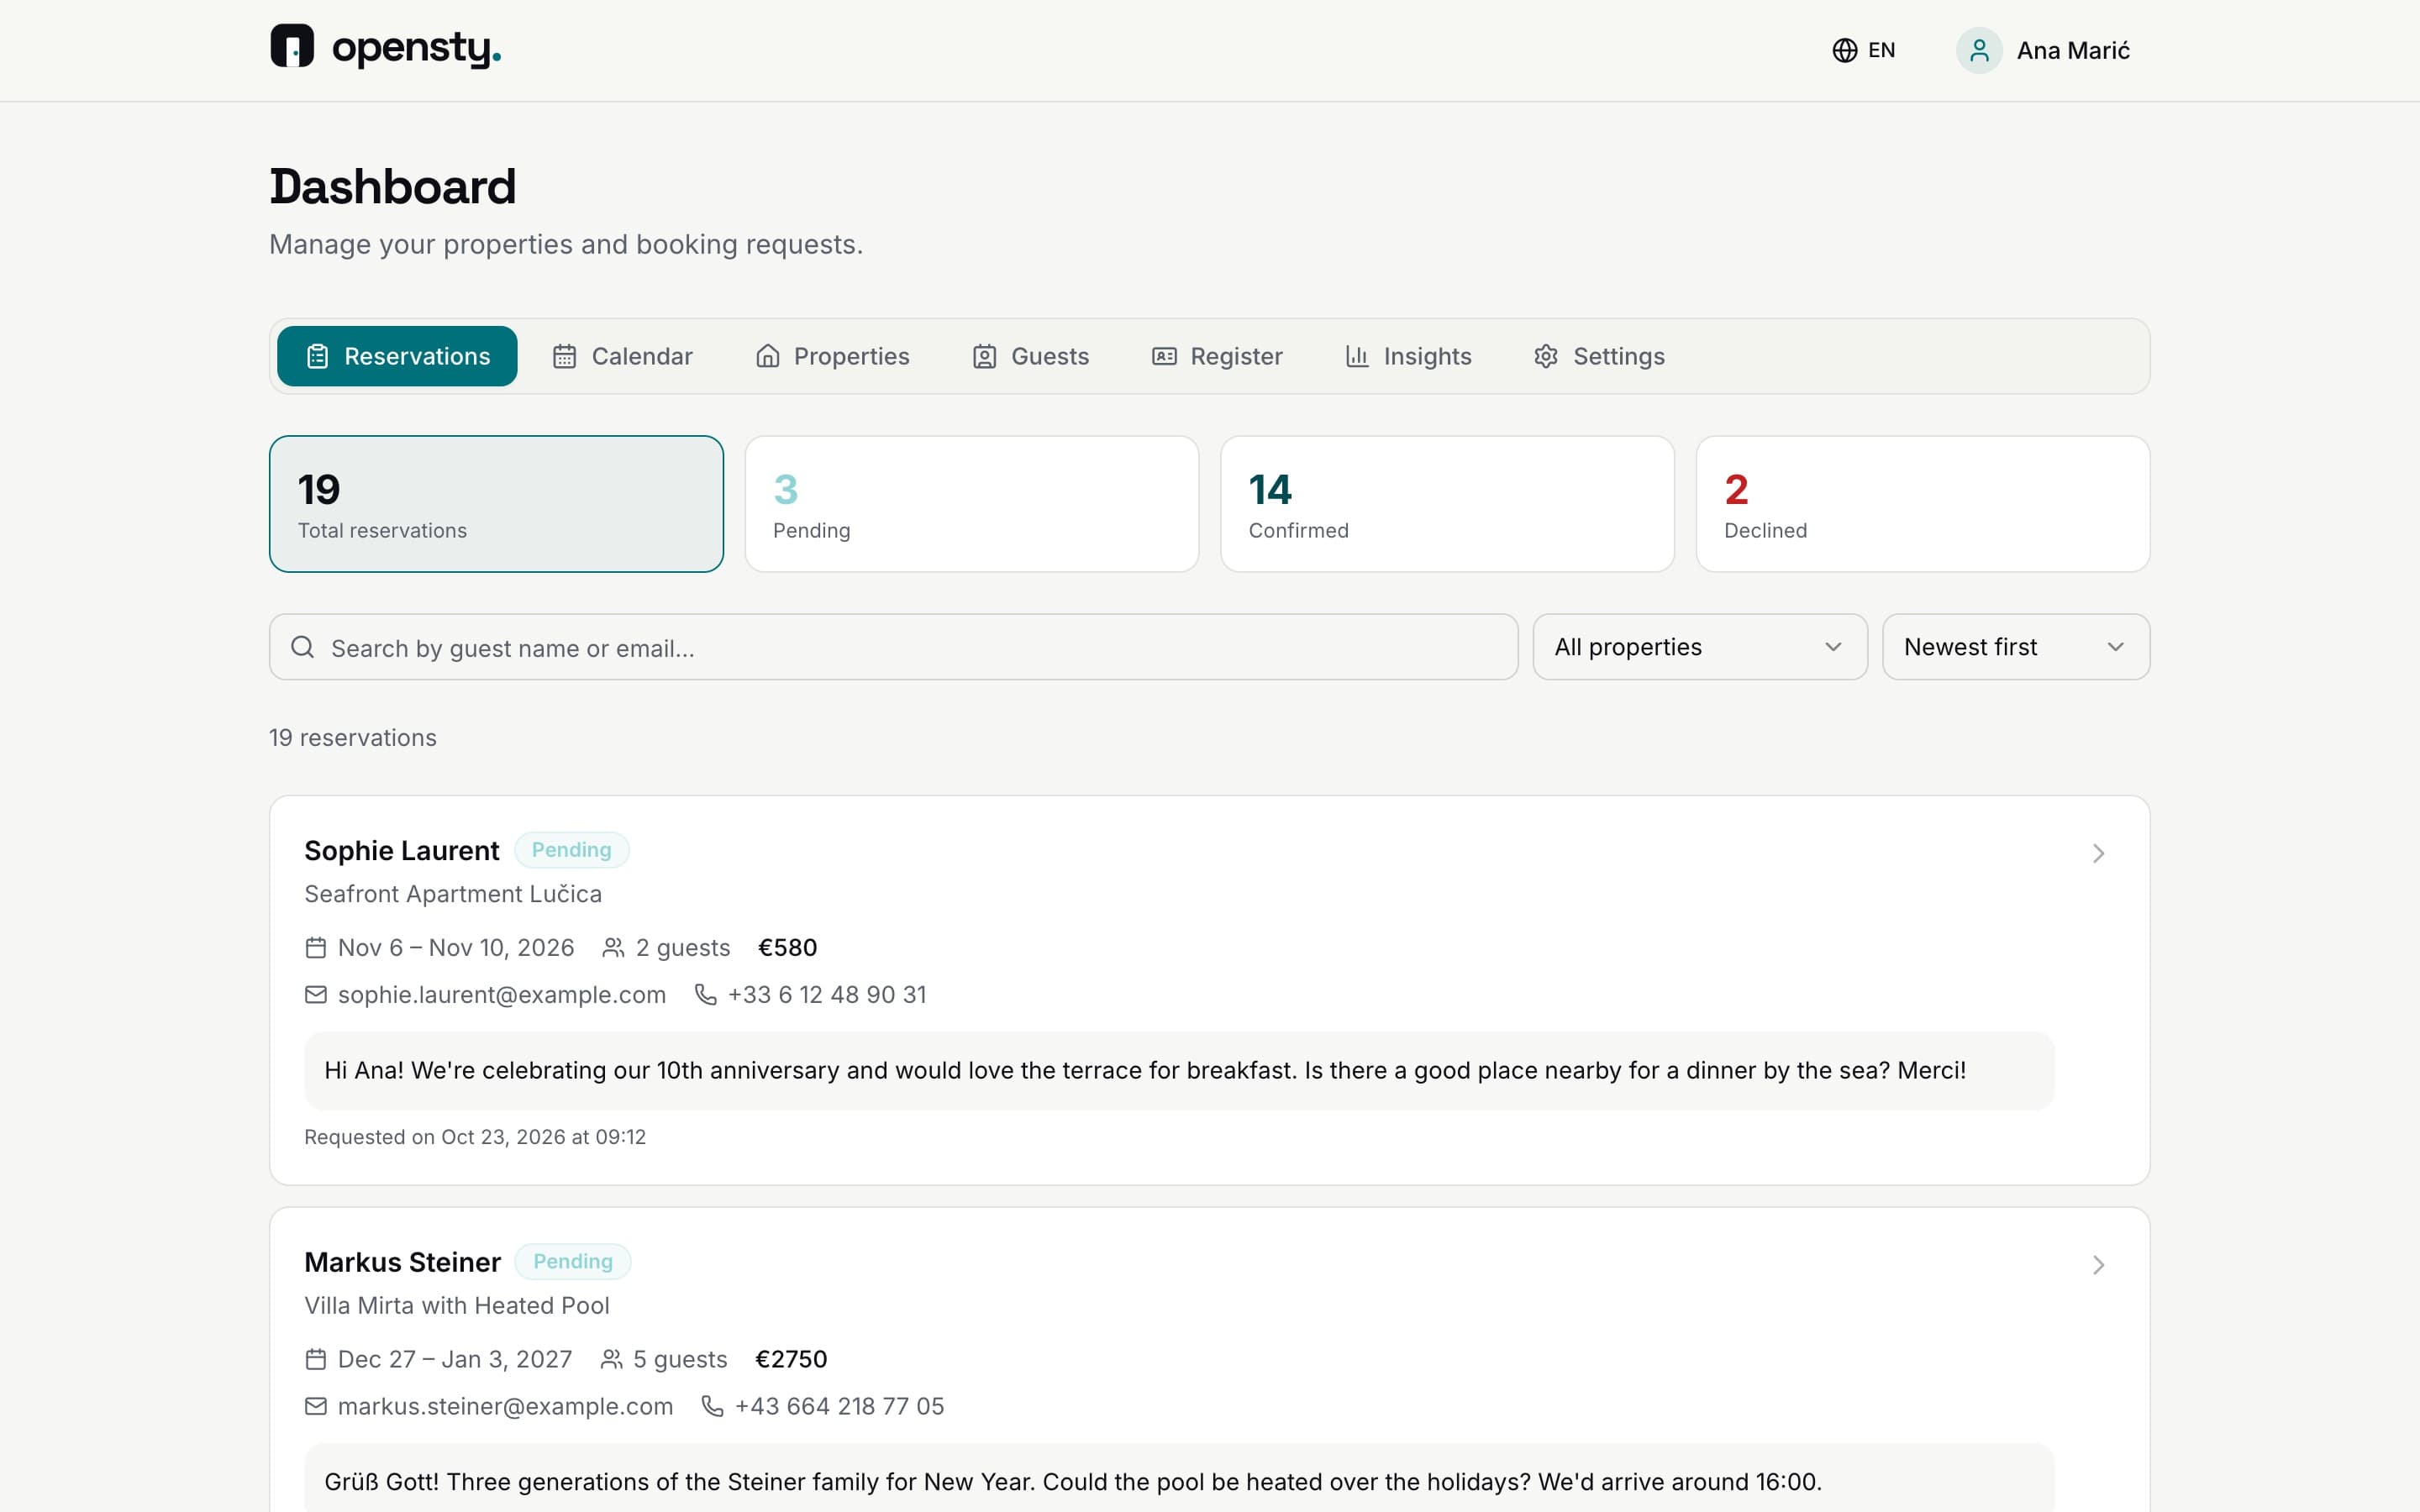
Task: Click the Ana Marić account name
Action: click(2073, 50)
